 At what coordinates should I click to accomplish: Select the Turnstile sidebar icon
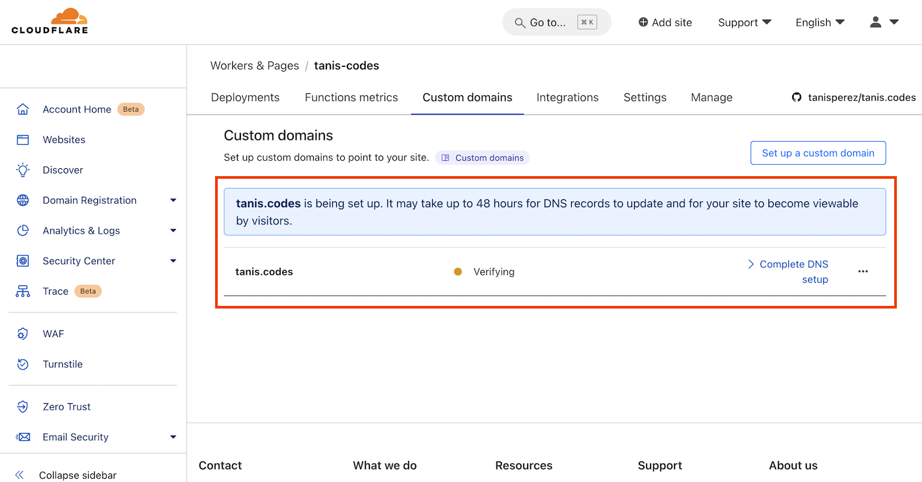coord(23,364)
